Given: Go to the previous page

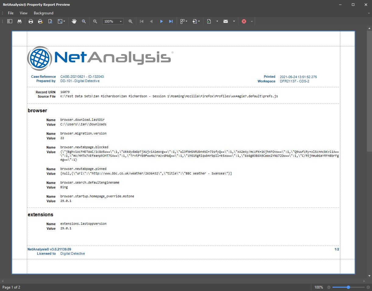Looking at the screenshot, I should pyautogui.click(x=151, y=21).
